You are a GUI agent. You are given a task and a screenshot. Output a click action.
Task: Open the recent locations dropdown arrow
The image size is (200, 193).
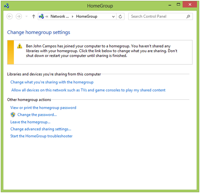pos(27,16)
